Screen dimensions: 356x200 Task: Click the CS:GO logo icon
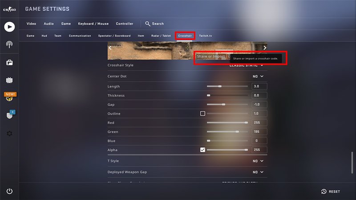pyautogui.click(x=9, y=9)
